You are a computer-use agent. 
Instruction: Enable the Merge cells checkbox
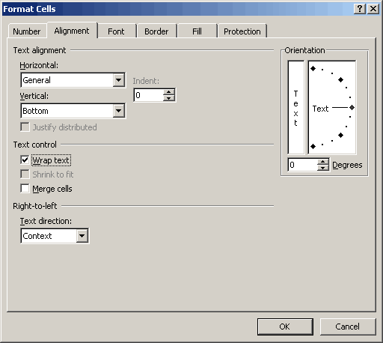pos(25,189)
